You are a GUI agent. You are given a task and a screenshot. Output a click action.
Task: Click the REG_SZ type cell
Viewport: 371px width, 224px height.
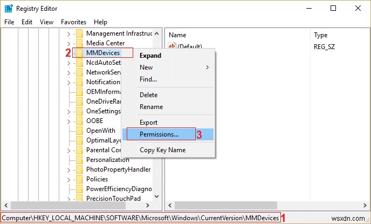click(325, 47)
